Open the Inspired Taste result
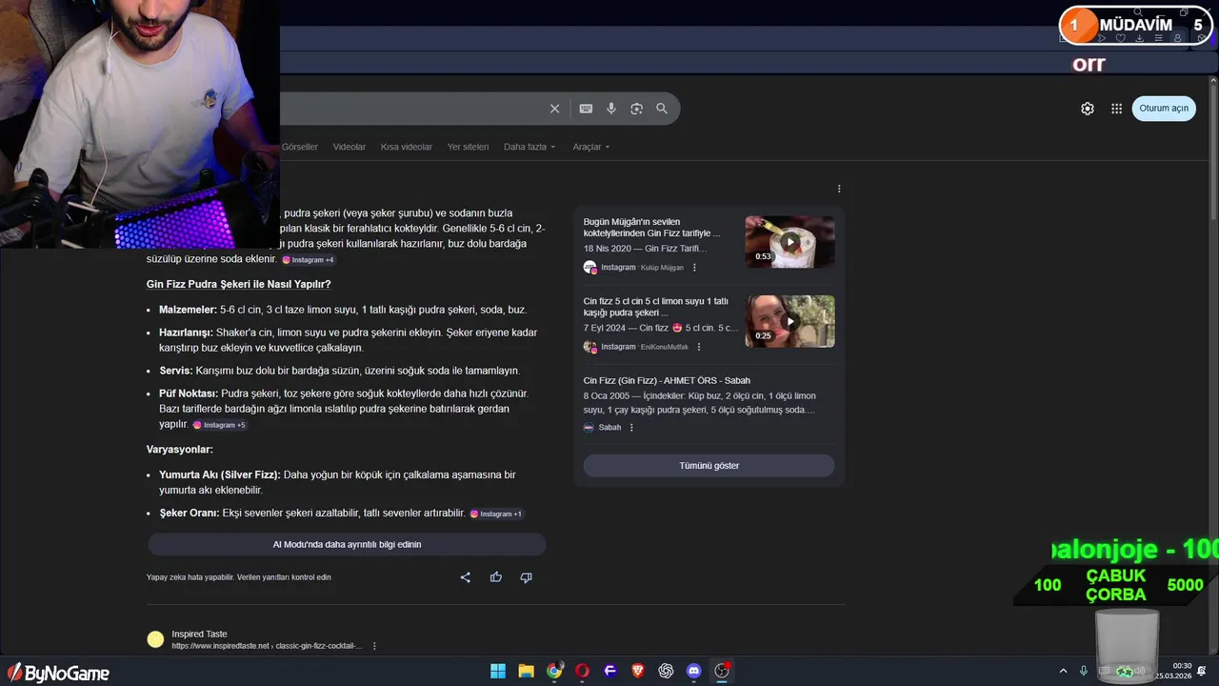This screenshot has height=686, width=1219. pyautogui.click(x=199, y=634)
